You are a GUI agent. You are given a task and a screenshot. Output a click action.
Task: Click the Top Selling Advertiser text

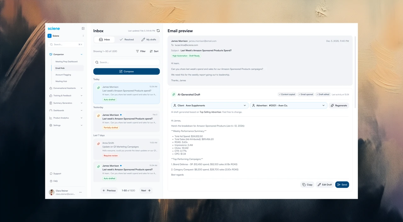pyautogui.click(x=210, y=112)
